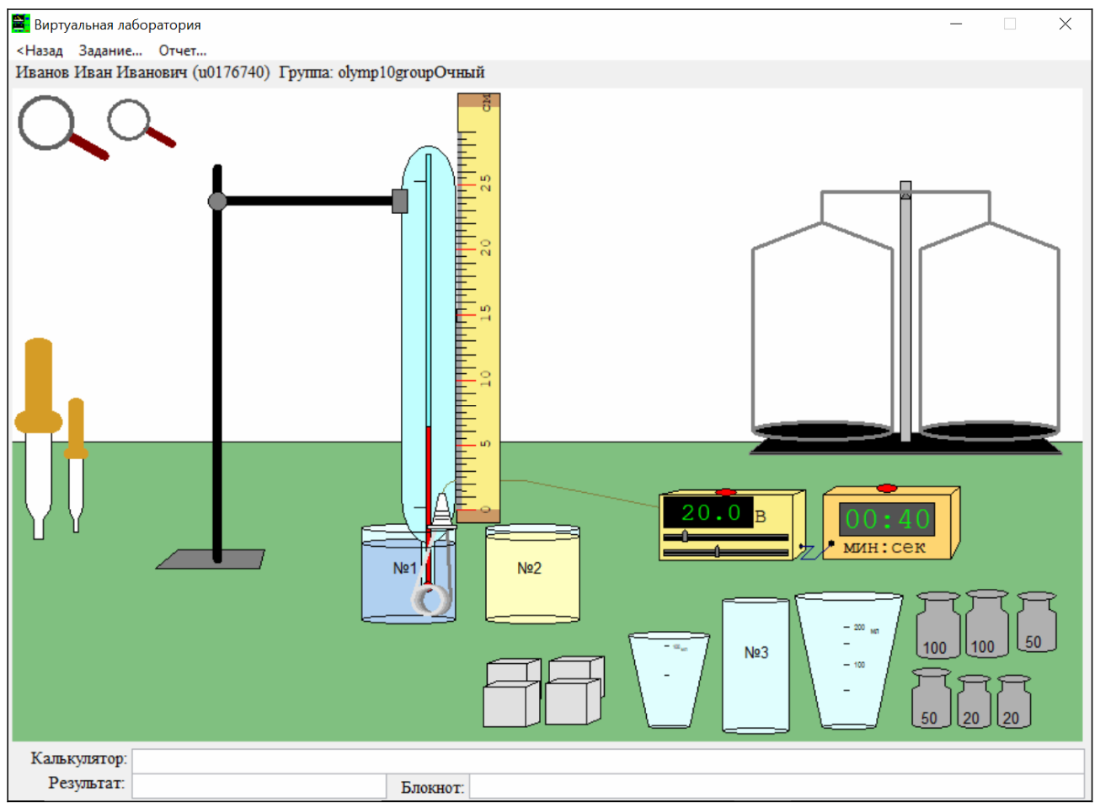The width and height of the screenshot is (1100, 808).
Task: Click the мин:сек label on the timer
Action: pos(884,548)
